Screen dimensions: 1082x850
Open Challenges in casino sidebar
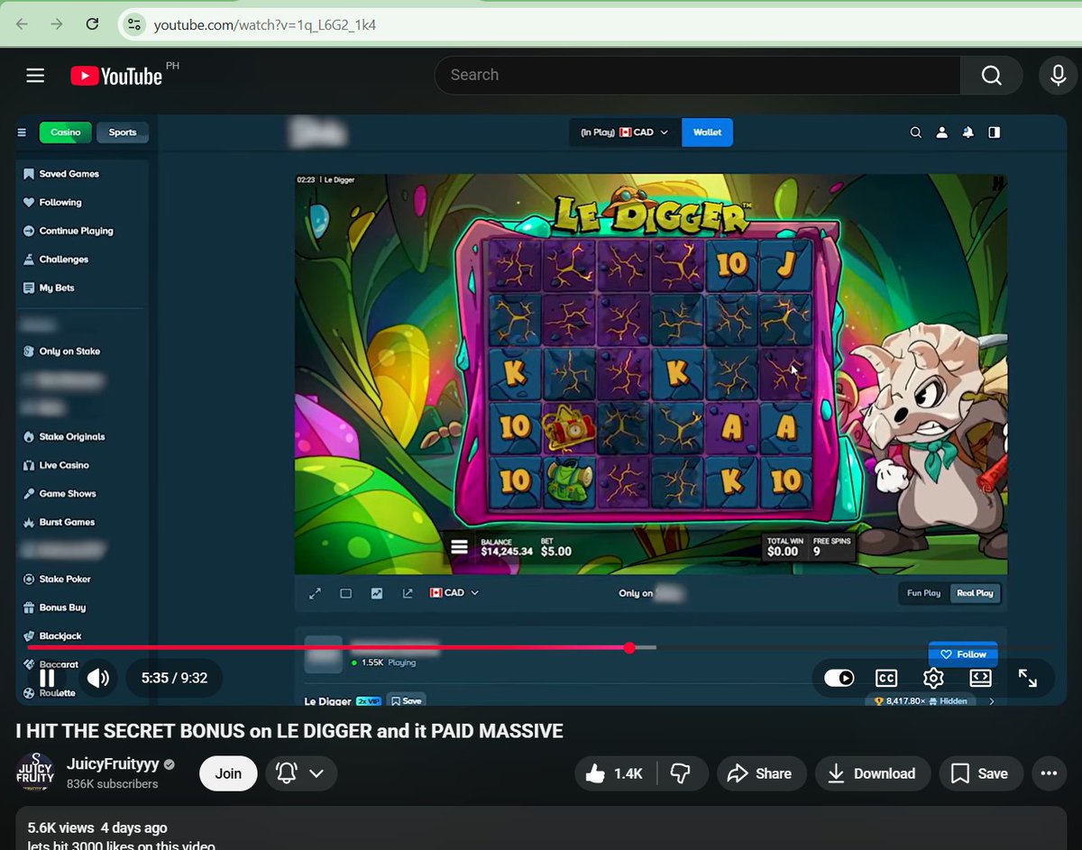pyautogui.click(x=56, y=260)
